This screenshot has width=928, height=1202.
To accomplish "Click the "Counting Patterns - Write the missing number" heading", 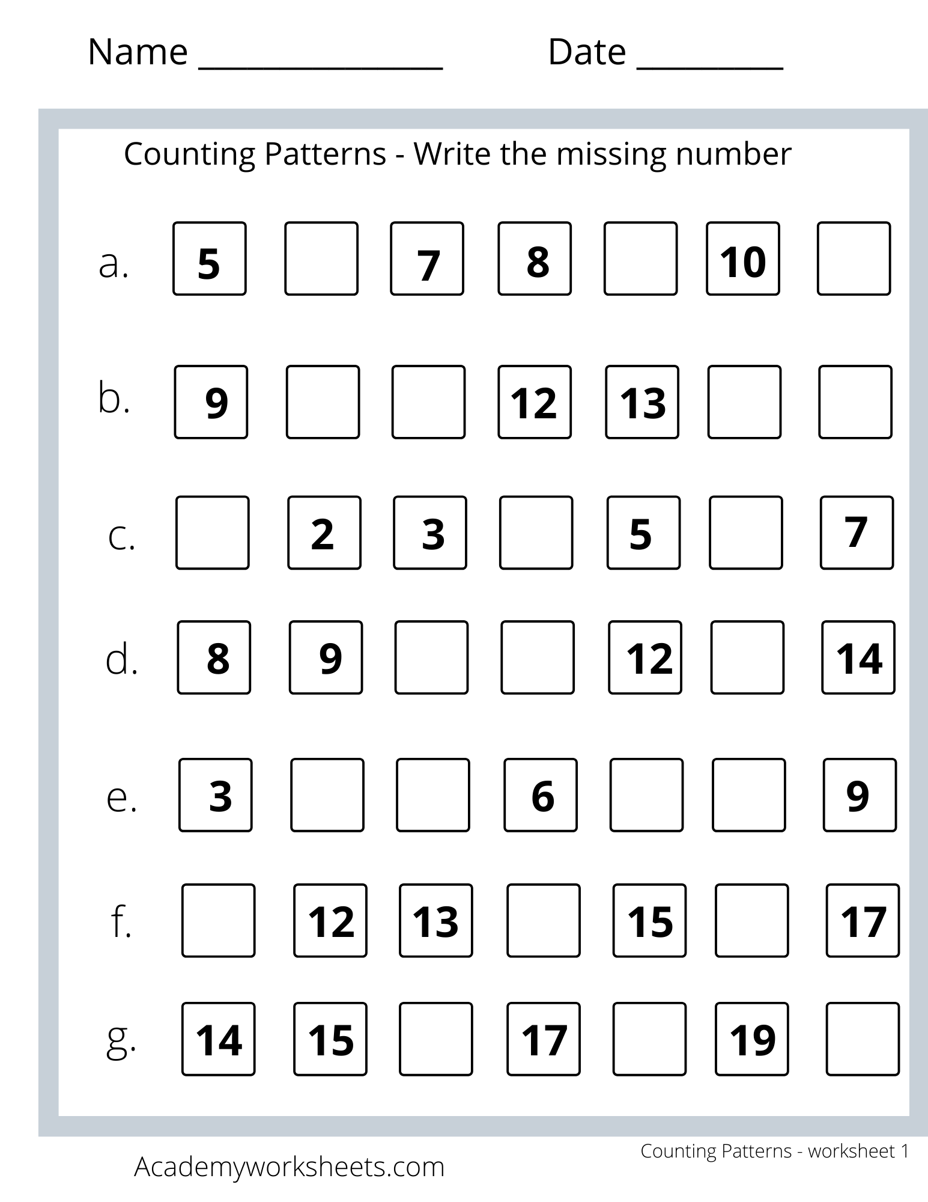I will 457,154.
